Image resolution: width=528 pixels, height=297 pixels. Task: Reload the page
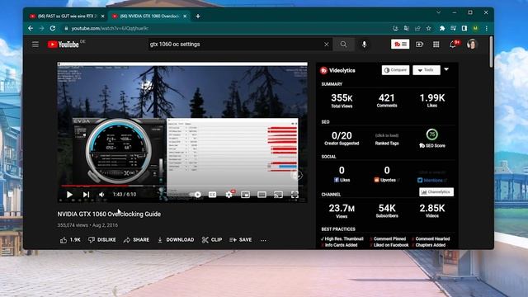(53, 28)
